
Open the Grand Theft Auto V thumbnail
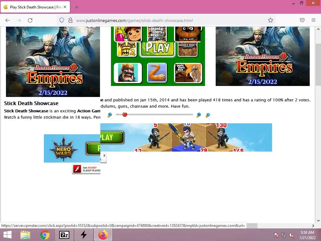click(157, 34)
